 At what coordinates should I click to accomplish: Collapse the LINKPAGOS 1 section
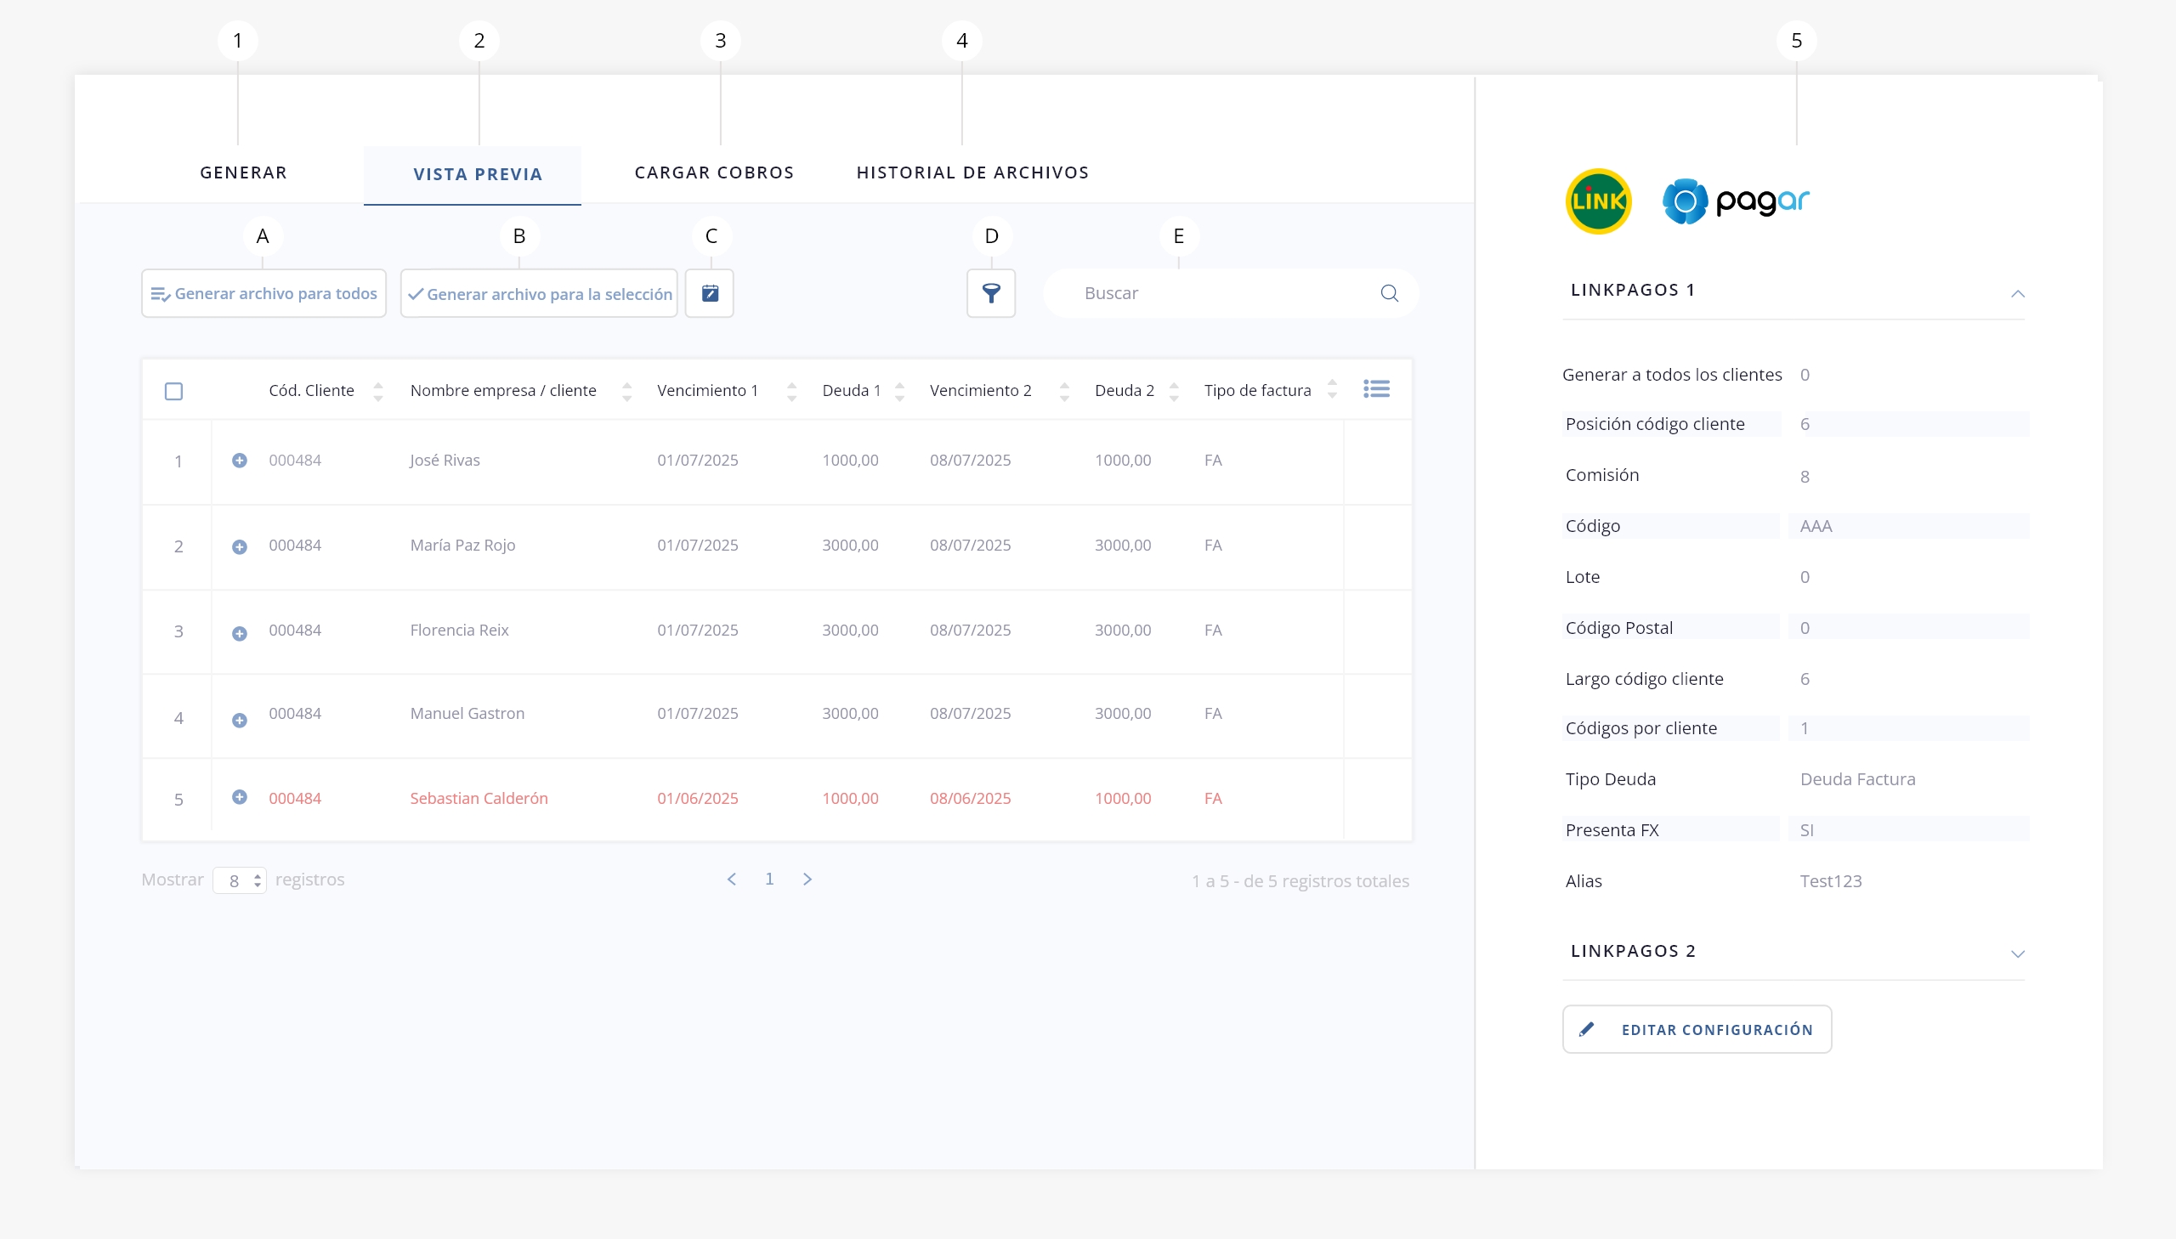pos(2017,293)
